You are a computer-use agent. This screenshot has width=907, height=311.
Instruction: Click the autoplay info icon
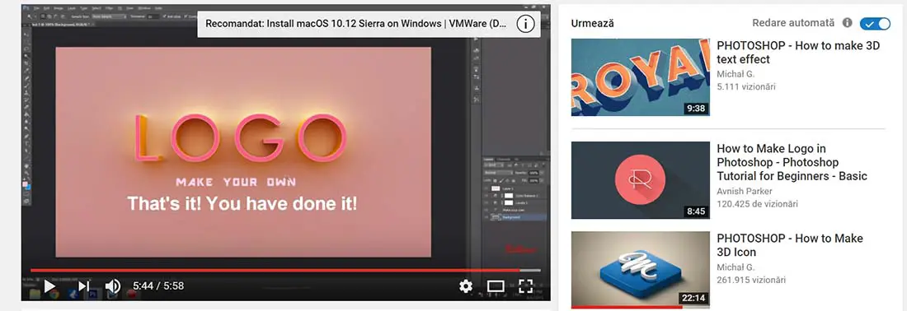click(847, 23)
